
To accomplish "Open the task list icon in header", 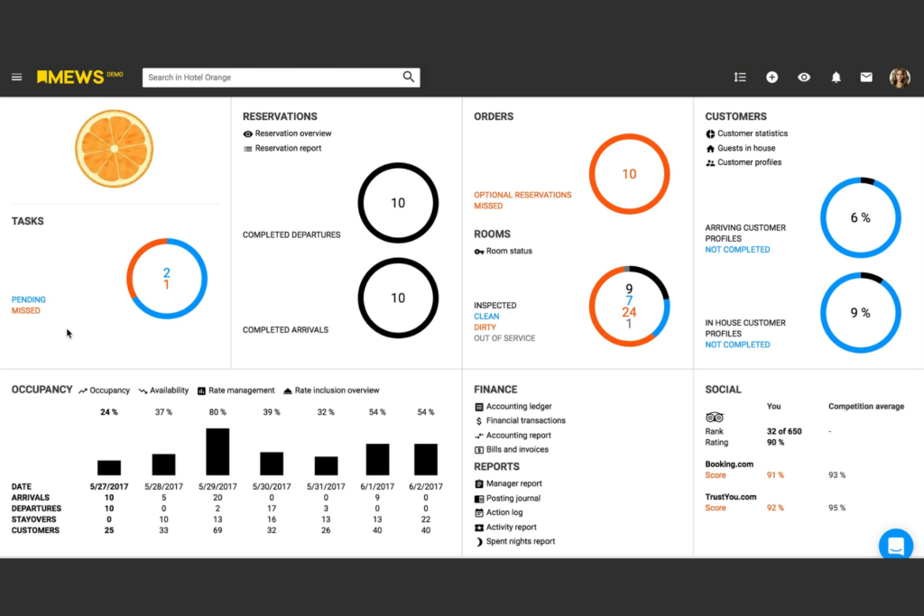I will coord(740,78).
